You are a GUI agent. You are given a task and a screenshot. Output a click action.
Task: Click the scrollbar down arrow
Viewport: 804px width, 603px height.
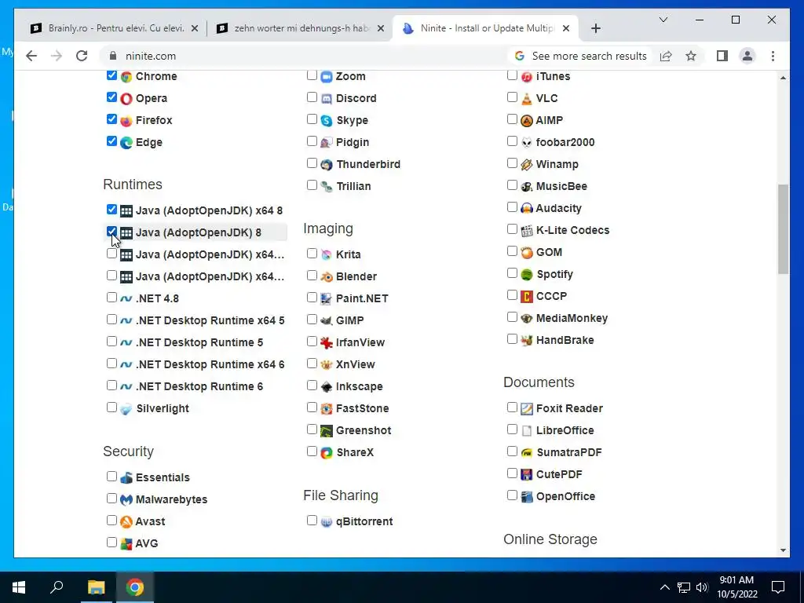[783, 550]
